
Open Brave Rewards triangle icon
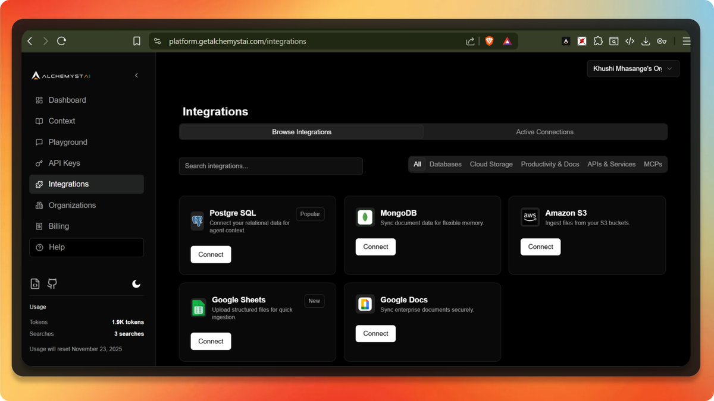507,41
